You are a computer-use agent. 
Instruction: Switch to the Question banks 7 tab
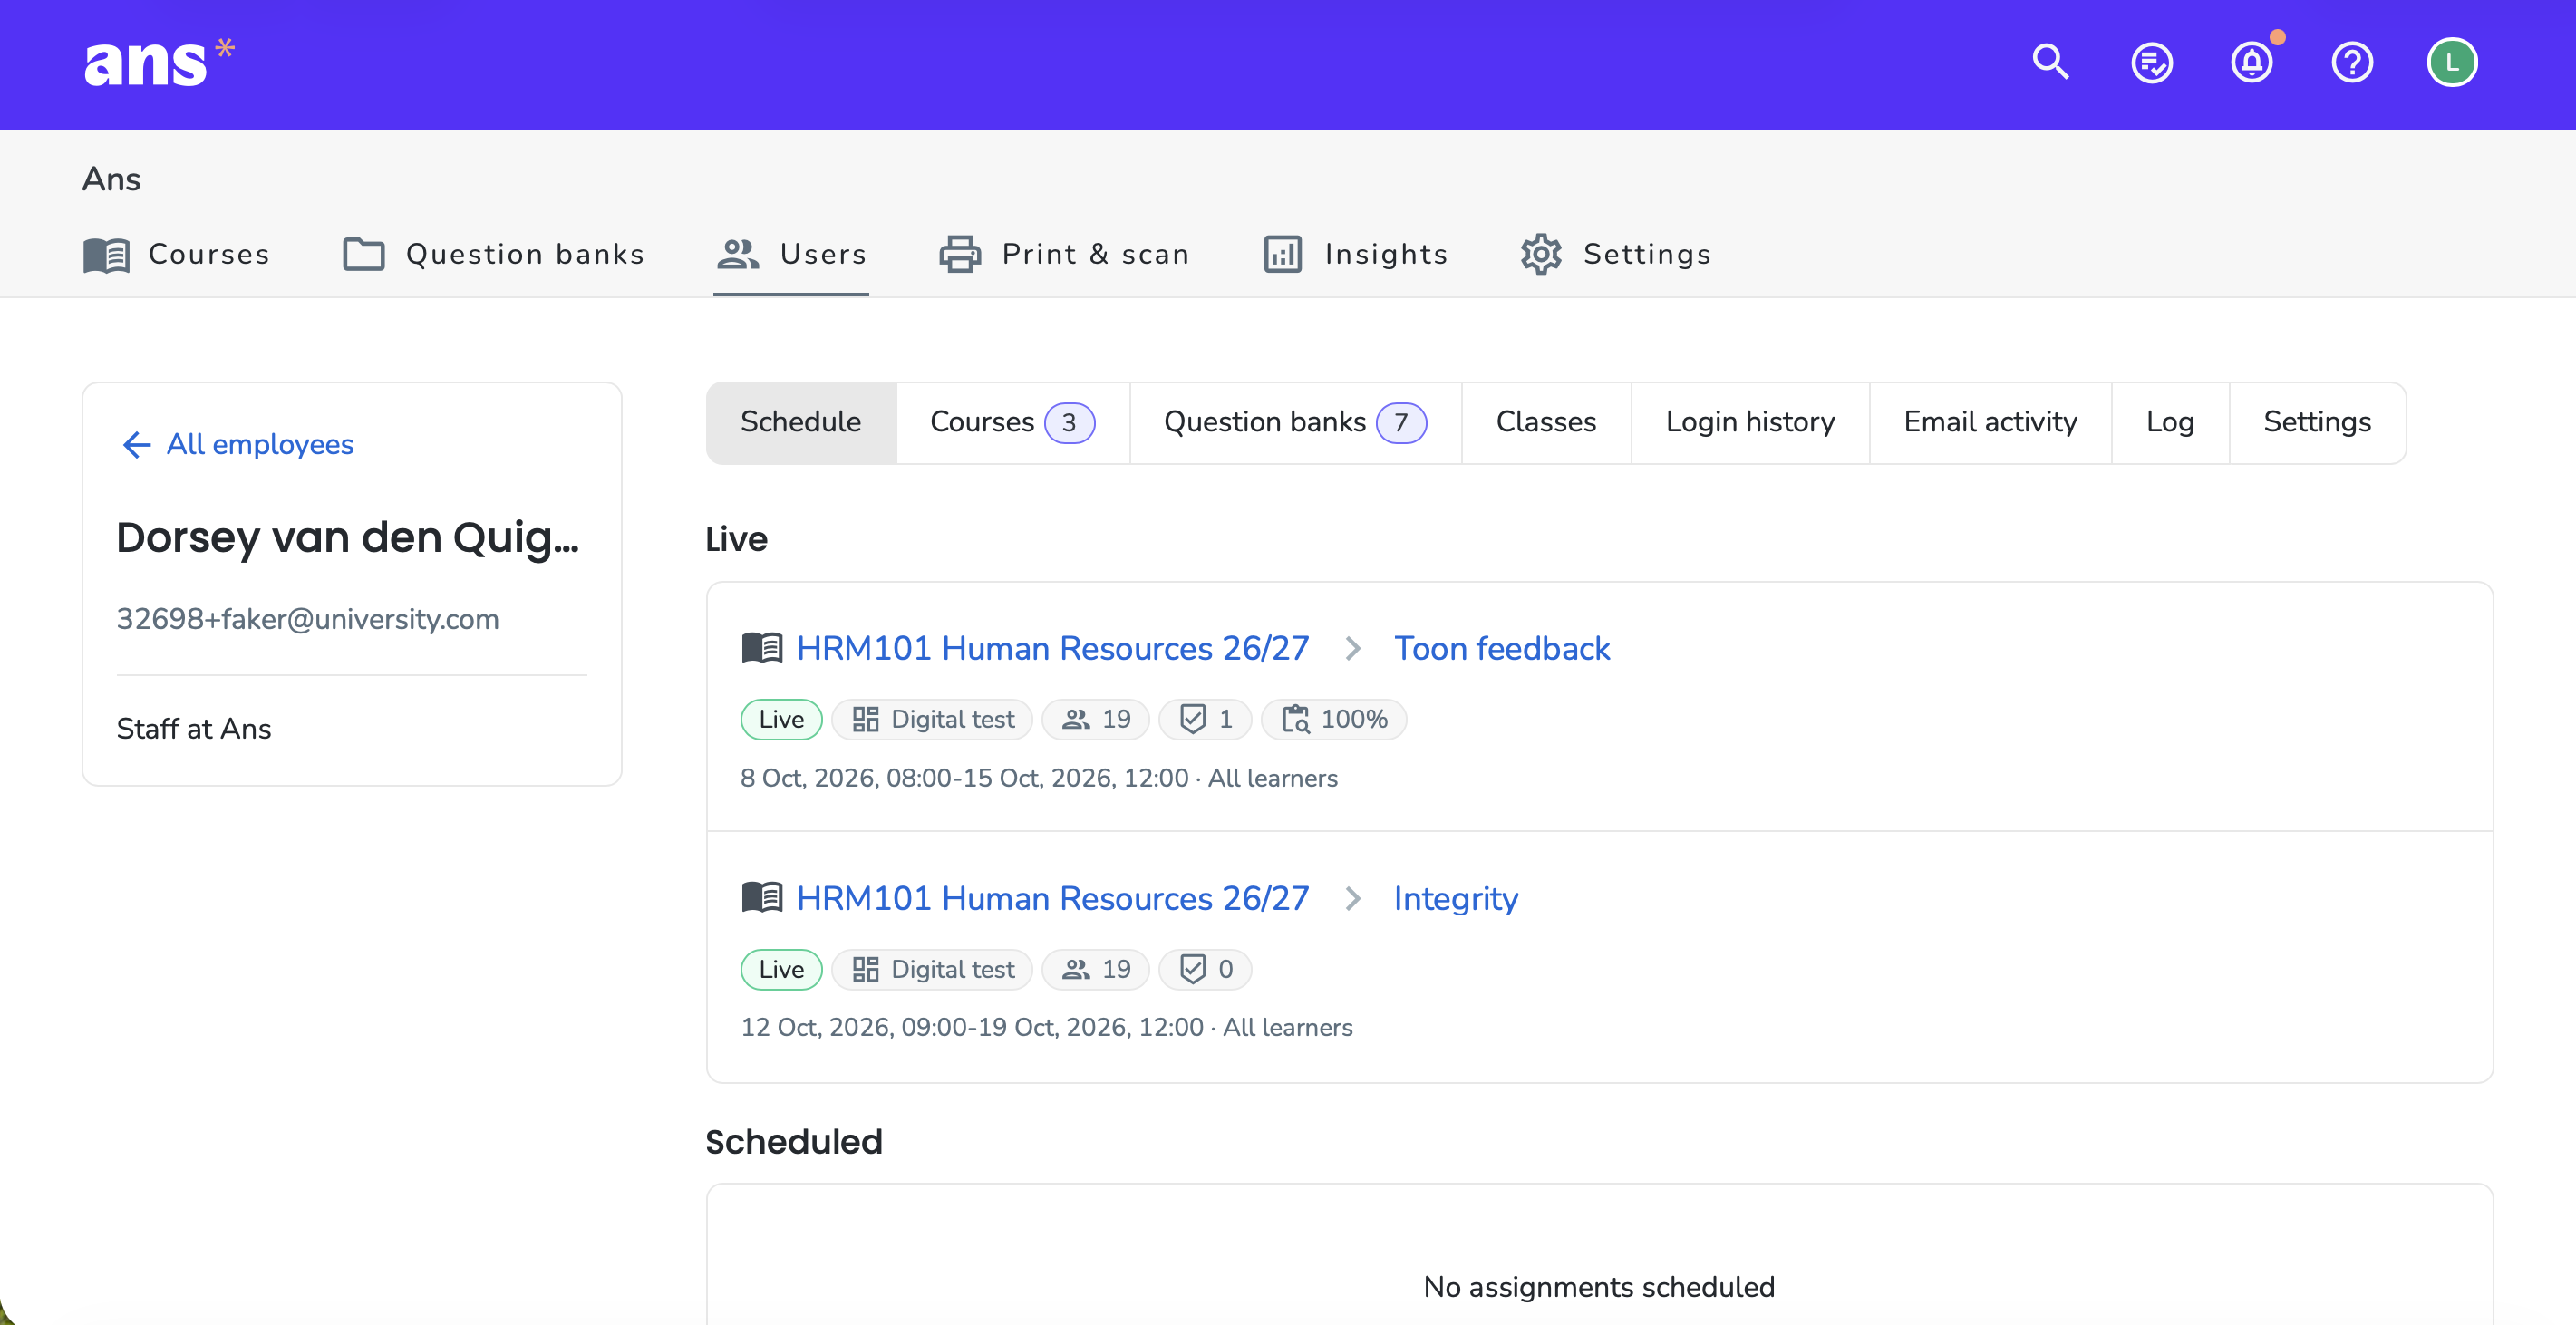pyautogui.click(x=1296, y=422)
